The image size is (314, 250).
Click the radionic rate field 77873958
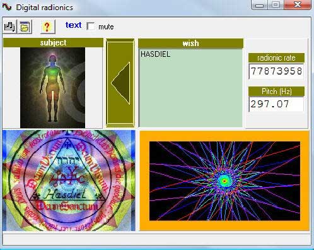[276, 71]
